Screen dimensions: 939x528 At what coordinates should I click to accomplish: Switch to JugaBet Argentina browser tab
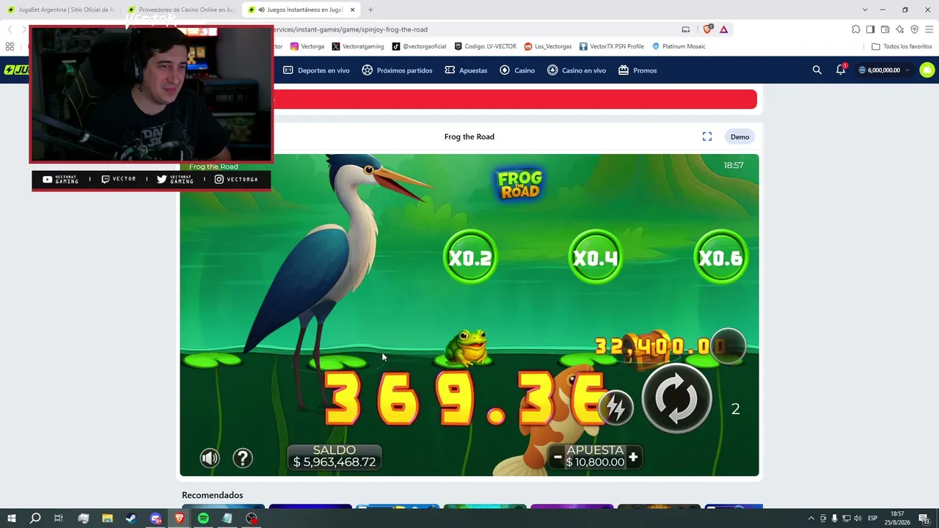coord(61,10)
